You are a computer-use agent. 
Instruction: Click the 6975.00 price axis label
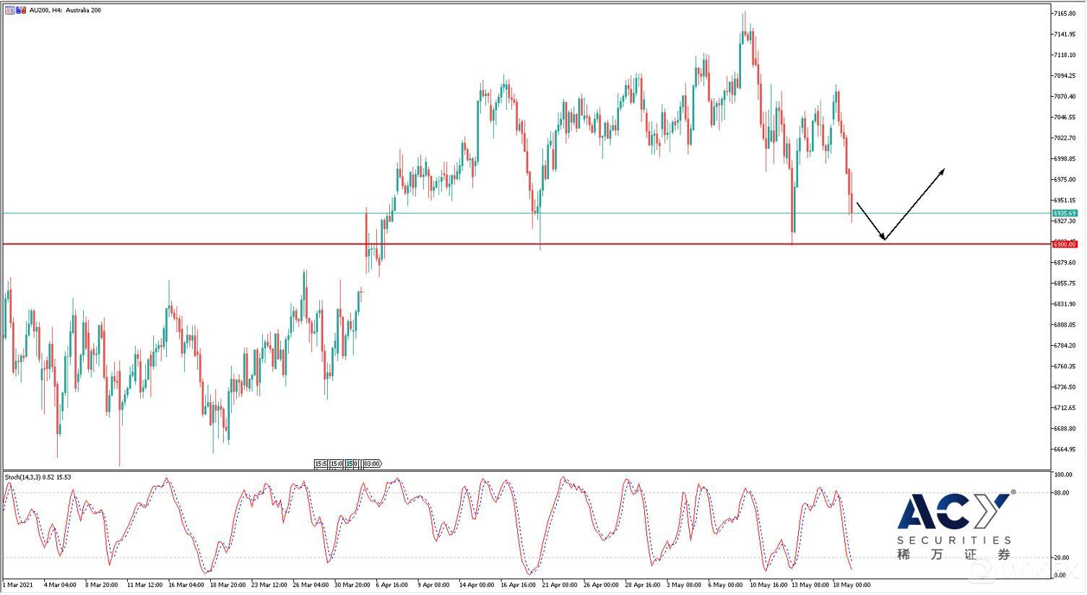pyautogui.click(x=1065, y=179)
